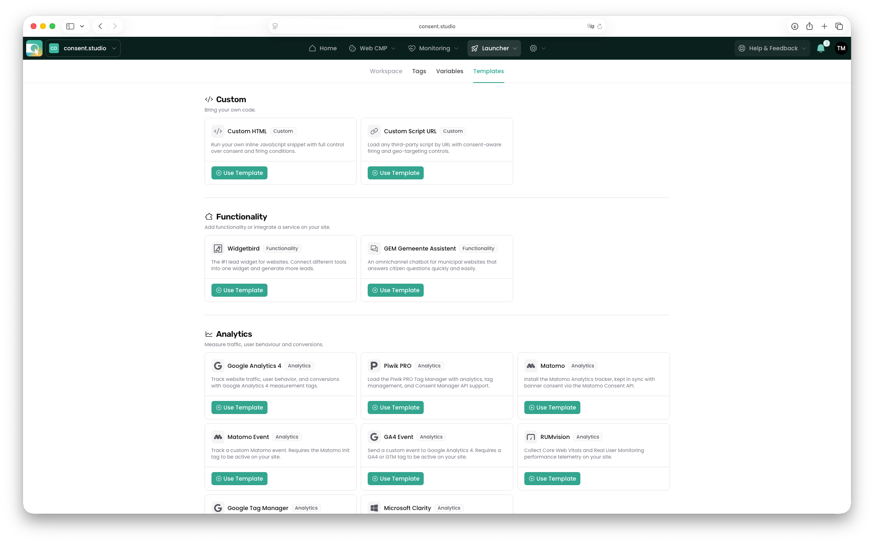
Task: Click the RUMvision logo icon
Action: click(531, 437)
